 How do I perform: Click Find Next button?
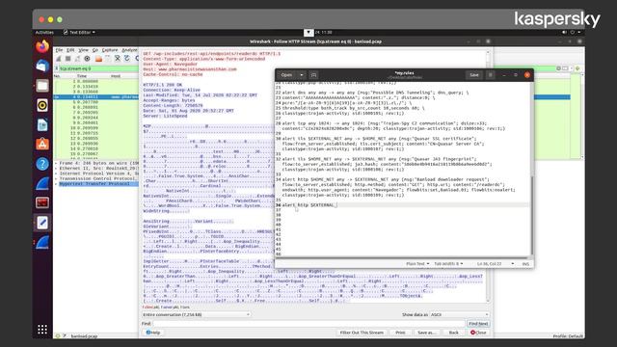pyautogui.click(x=478, y=324)
